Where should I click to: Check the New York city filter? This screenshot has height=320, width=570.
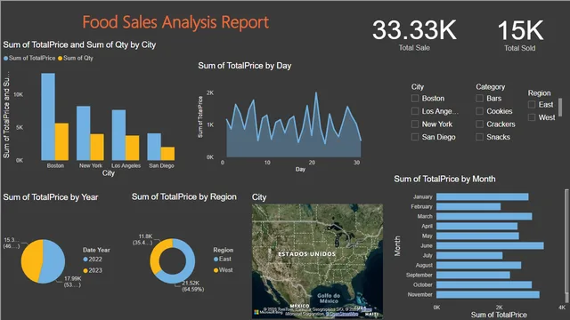(x=415, y=124)
